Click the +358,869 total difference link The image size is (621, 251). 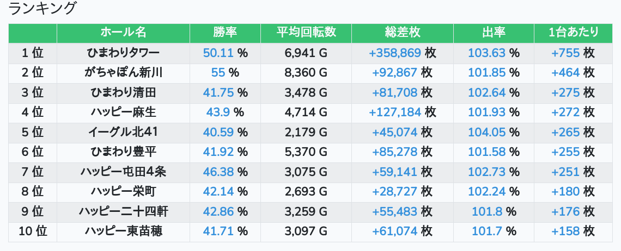(x=395, y=53)
